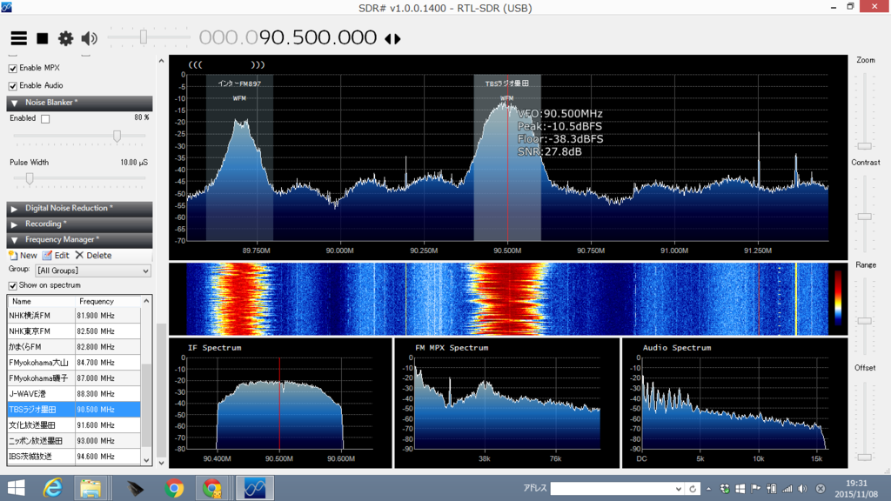The image size is (891, 501).
Task: Select FMyokohama磯子 87.000 MHz entry
Action: coord(74,378)
